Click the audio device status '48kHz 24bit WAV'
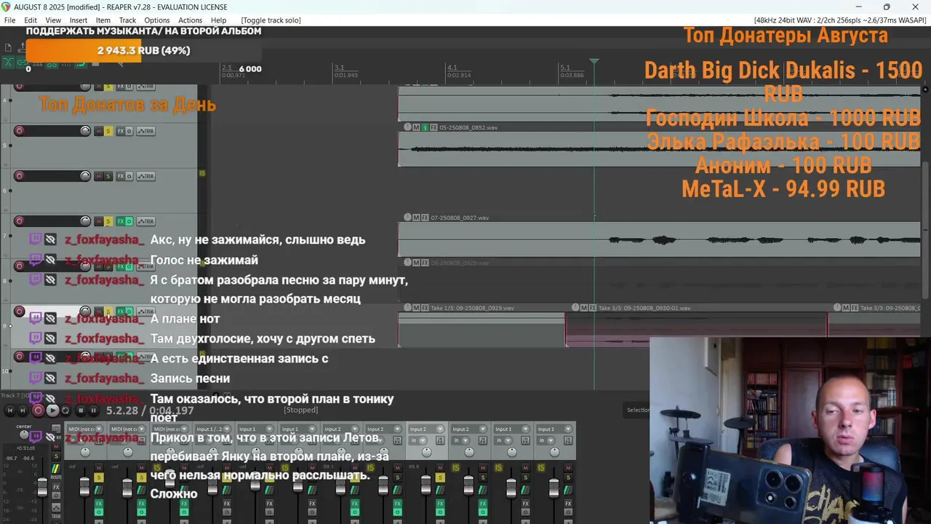 pyautogui.click(x=840, y=20)
